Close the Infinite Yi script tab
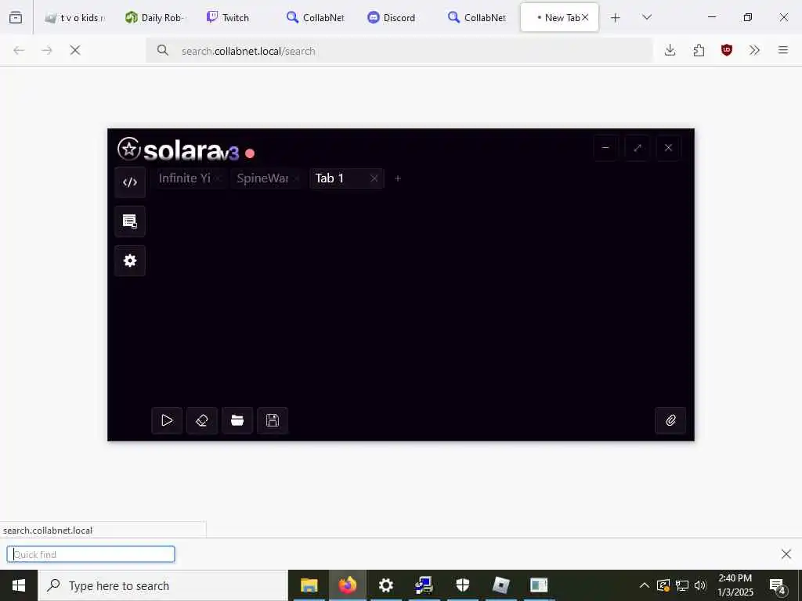Viewport: 802px width, 601px height. click(219, 178)
